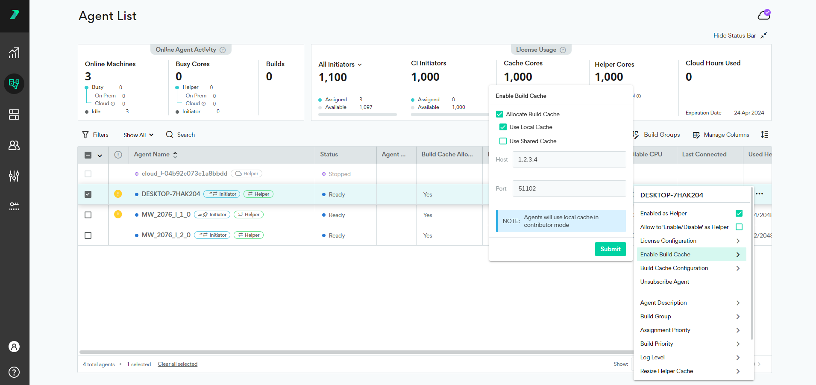The image size is (816, 385).
Task: Select Unsubscribe Agent from the context menu
Action: tap(664, 282)
